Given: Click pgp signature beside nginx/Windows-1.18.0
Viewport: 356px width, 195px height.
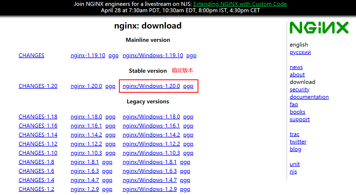Looking at the screenshot, I should pyautogui.click(x=188, y=117).
